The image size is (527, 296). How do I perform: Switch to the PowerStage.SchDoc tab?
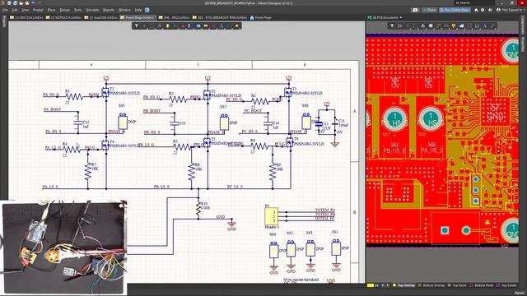click(138, 17)
